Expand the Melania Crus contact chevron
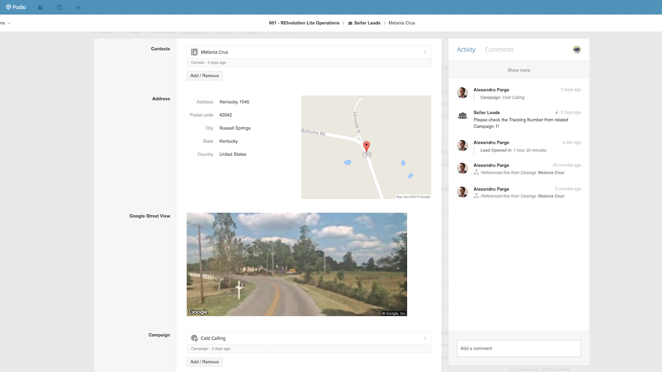This screenshot has width=662, height=372. tap(424, 52)
